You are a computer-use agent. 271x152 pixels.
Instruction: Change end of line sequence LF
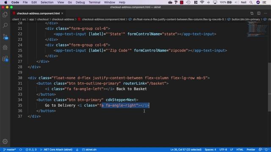pyautogui.click(x=232, y=149)
